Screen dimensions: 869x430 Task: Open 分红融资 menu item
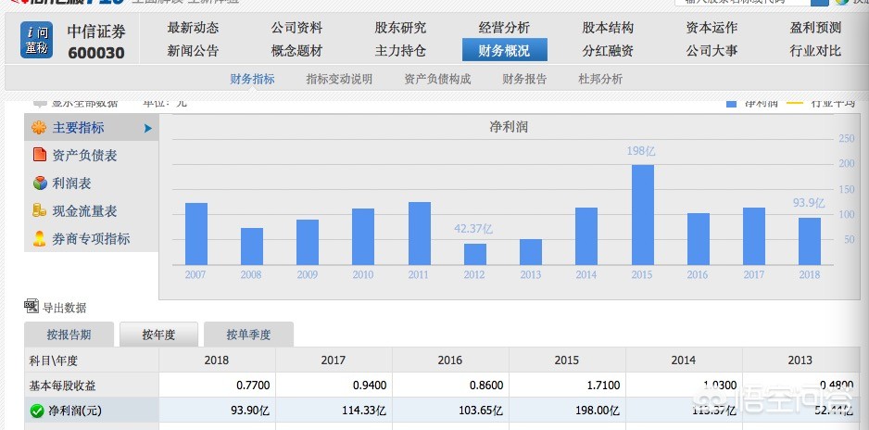click(608, 51)
